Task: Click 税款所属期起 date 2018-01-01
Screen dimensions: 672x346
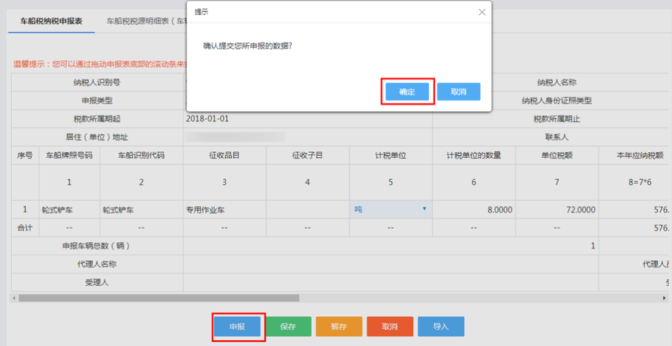Action: 208,119
